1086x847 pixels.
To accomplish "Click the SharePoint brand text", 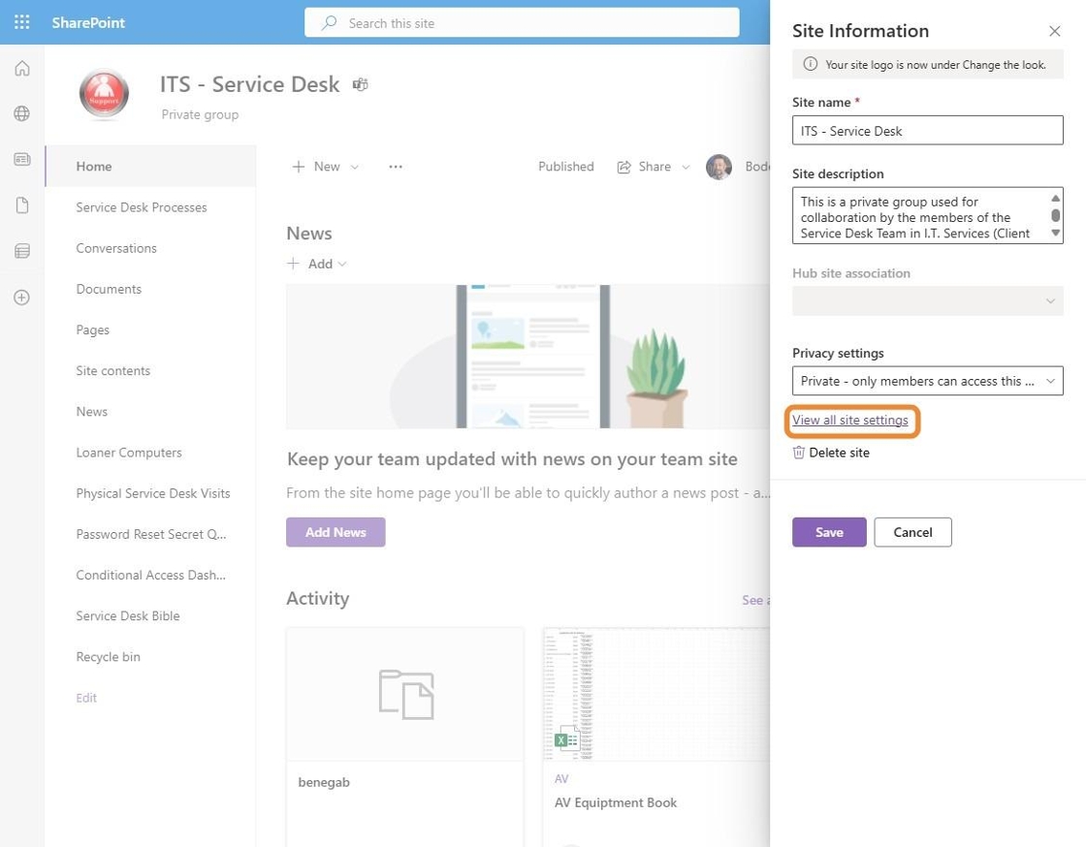I will click(88, 23).
